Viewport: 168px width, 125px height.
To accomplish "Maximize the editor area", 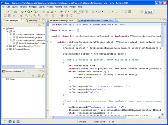I will [164, 20].
